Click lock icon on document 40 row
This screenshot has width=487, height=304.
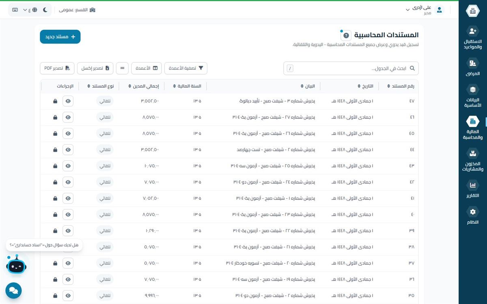click(x=55, y=214)
